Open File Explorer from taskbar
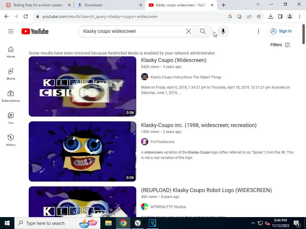Viewport: 306px width, 229px height. point(108,223)
